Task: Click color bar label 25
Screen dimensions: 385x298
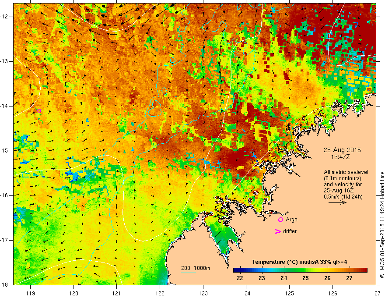Action: [305, 278]
